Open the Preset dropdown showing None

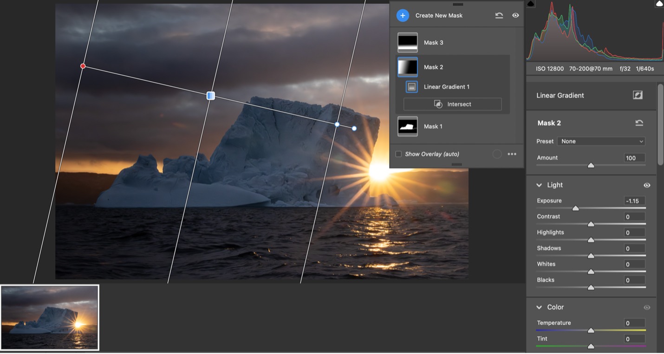602,142
